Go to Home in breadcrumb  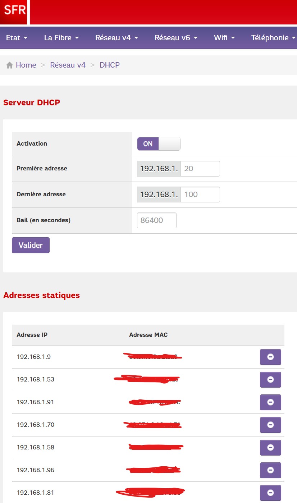tap(26, 65)
